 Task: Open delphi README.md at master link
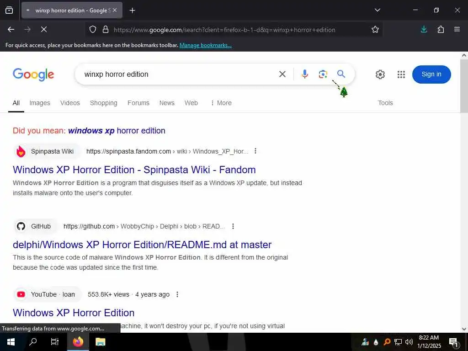[142, 245]
